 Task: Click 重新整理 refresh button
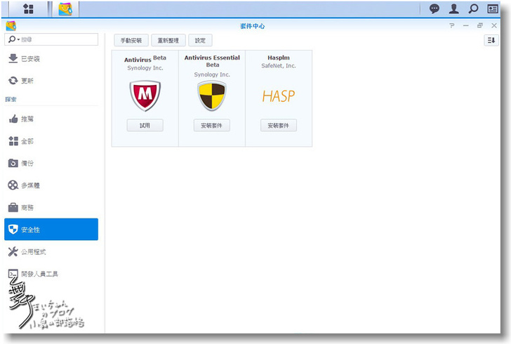click(x=168, y=41)
